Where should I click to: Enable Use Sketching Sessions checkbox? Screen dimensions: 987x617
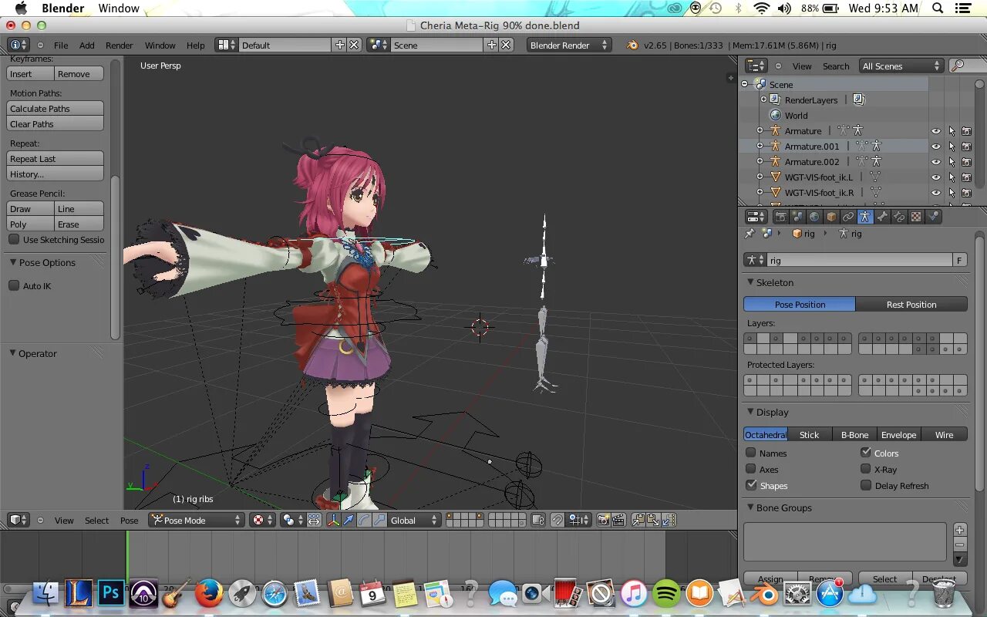coord(14,239)
